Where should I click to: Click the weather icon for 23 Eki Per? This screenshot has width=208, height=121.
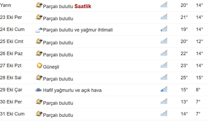pos(39,18)
